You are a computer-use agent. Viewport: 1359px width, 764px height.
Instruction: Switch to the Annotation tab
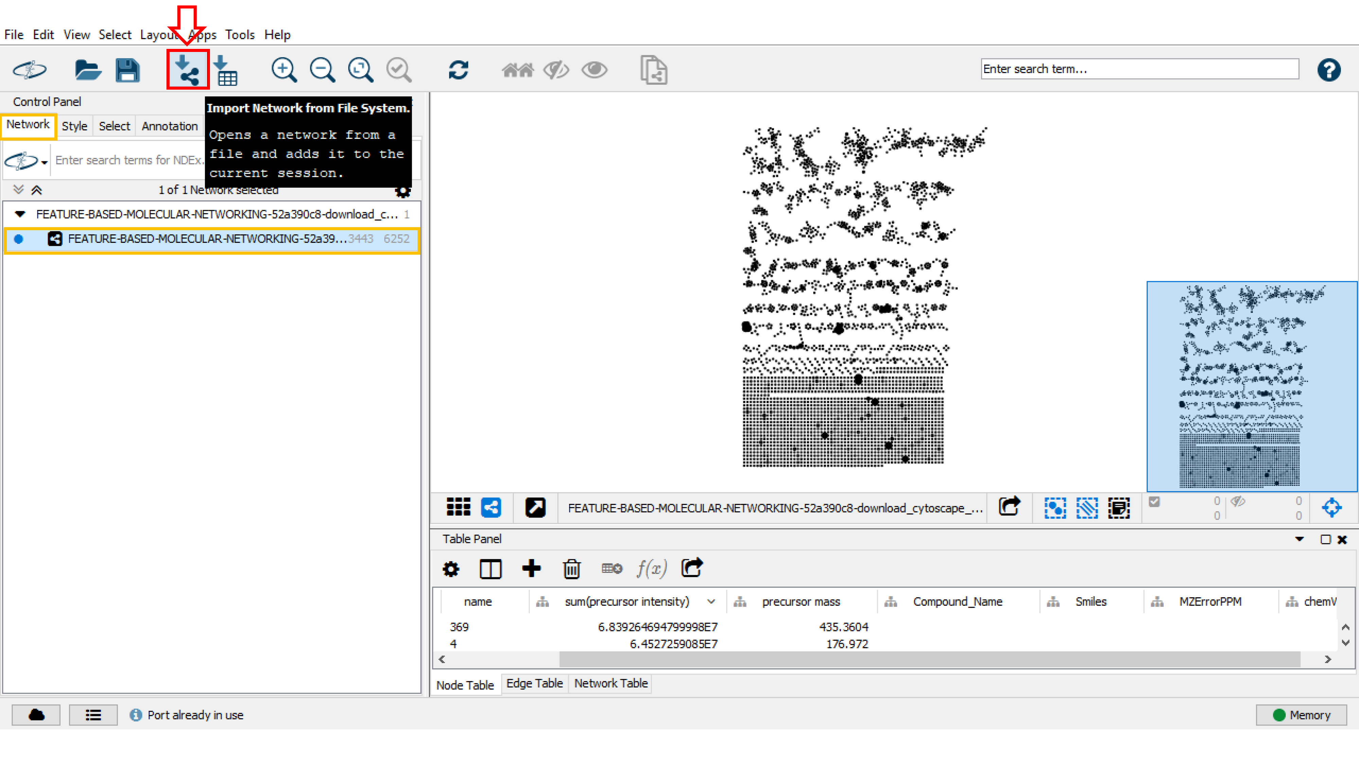pyautogui.click(x=169, y=126)
